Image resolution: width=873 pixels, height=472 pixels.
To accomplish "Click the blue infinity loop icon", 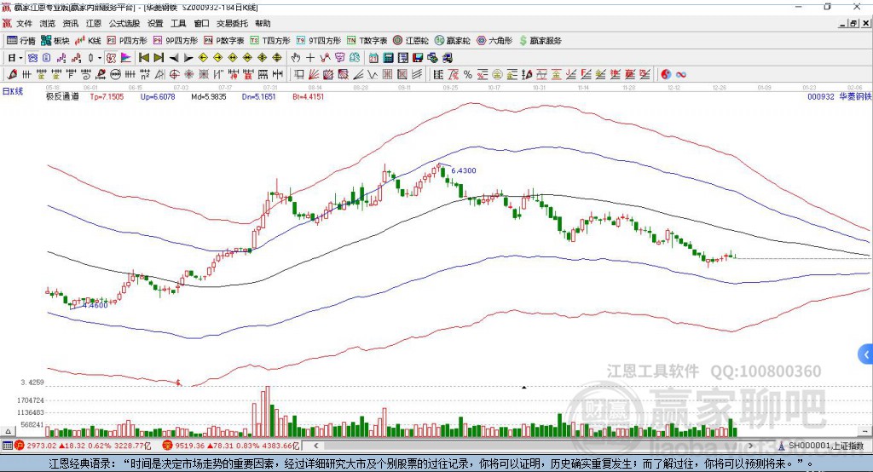I will (x=681, y=74).
